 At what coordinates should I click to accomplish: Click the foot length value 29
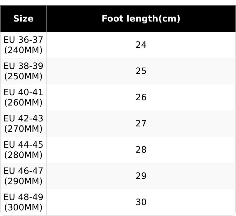141,176
